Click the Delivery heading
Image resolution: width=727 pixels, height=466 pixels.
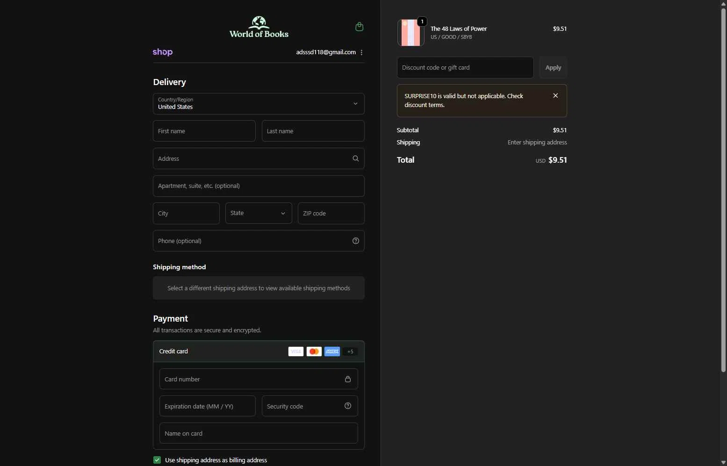(170, 82)
